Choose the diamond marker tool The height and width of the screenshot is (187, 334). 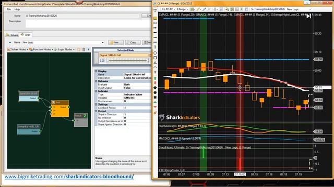155,88
